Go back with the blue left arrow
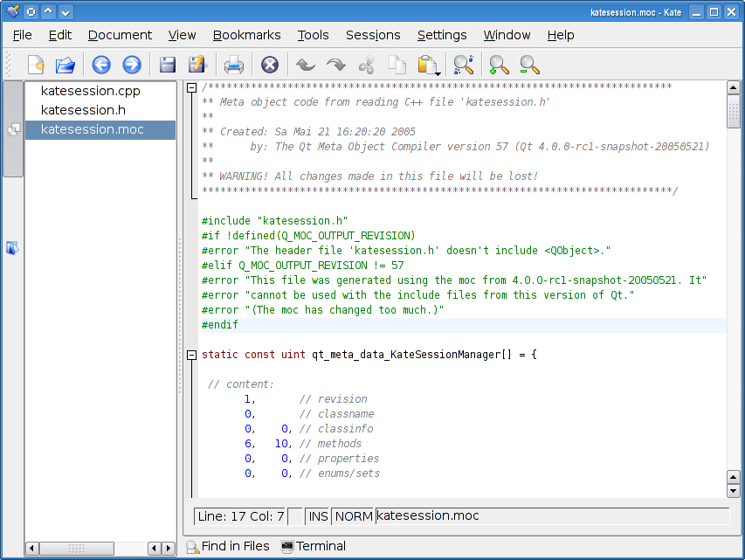 (101, 65)
